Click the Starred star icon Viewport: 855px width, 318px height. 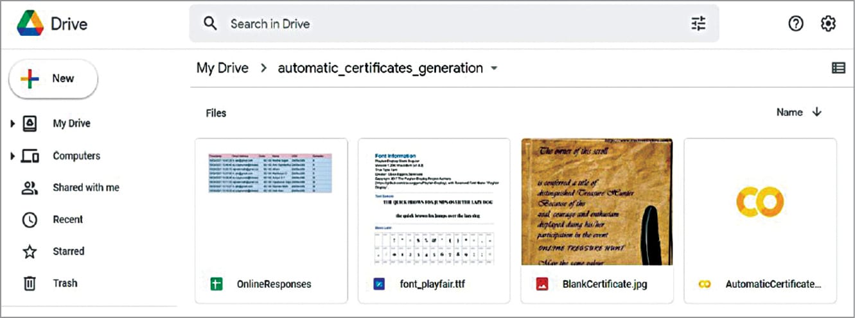click(x=30, y=251)
